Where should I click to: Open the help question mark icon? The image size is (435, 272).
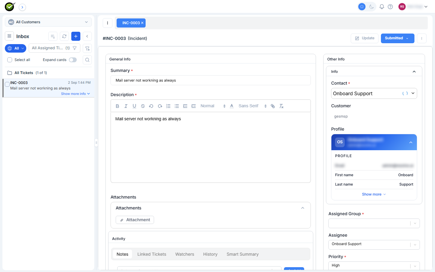[390, 7]
